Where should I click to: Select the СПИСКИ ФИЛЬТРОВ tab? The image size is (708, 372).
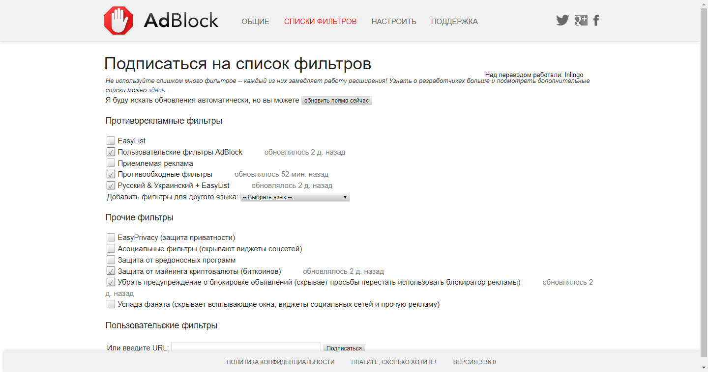point(320,22)
